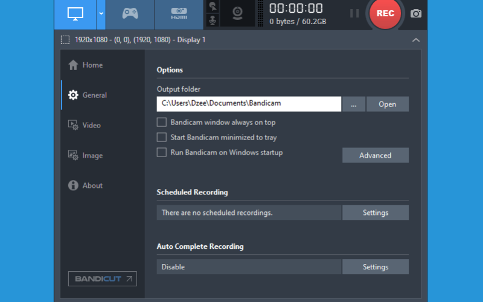Browse output folder with the ... button
The height and width of the screenshot is (302, 483).
coord(354,104)
